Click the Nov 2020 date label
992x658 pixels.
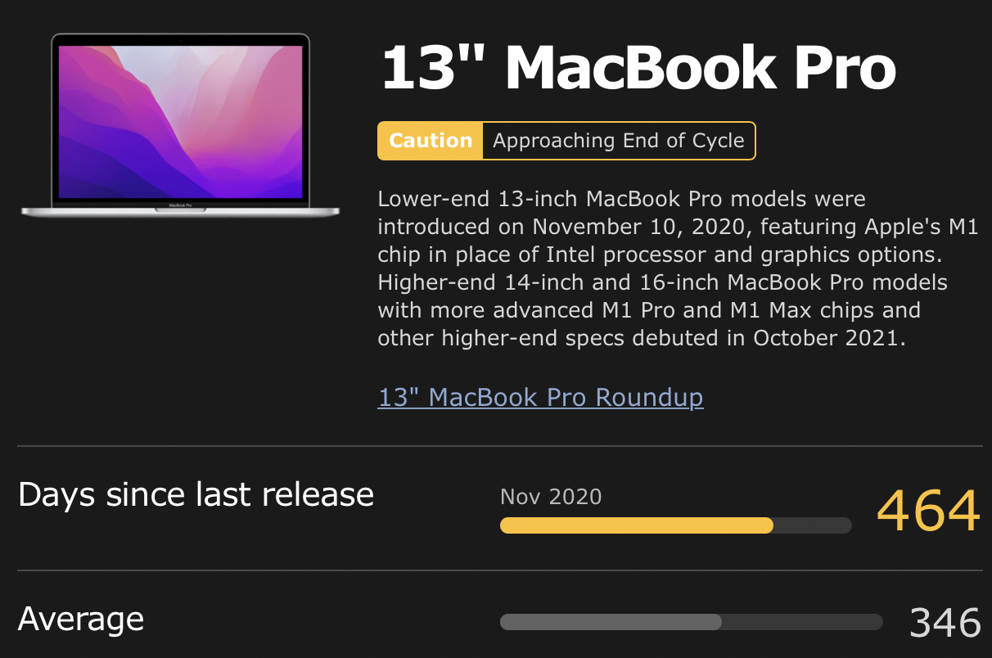[551, 497]
